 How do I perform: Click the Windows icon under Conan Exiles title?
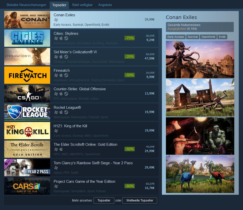tap(56, 20)
